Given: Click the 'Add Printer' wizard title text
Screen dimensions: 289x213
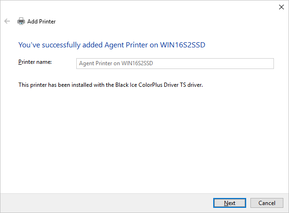Looking at the screenshot, I should (41, 21).
